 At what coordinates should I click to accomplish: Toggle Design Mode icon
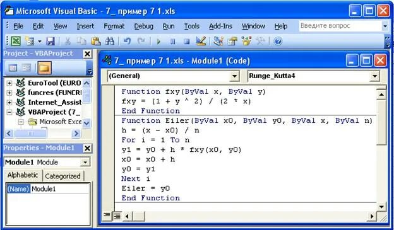(201, 41)
